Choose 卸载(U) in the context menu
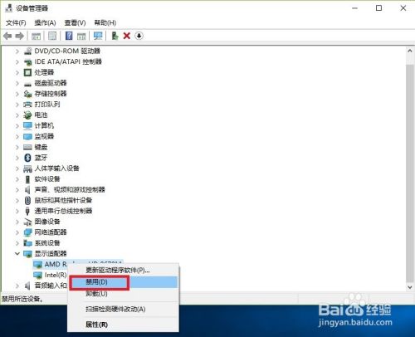 [x=123, y=294]
